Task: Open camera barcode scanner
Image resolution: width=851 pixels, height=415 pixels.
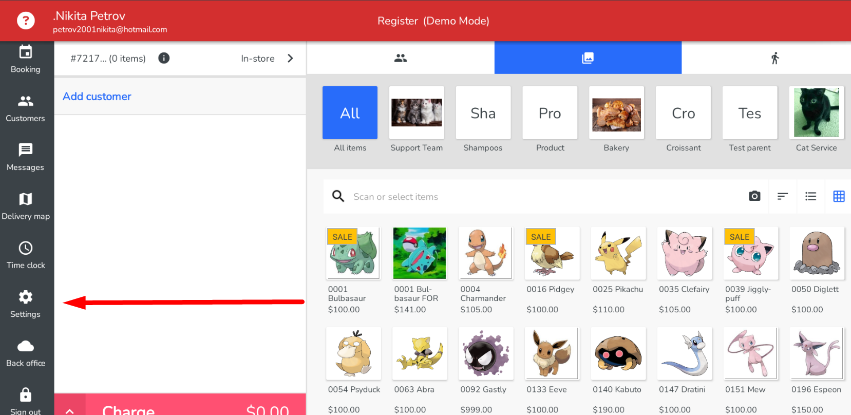Action: 754,196
